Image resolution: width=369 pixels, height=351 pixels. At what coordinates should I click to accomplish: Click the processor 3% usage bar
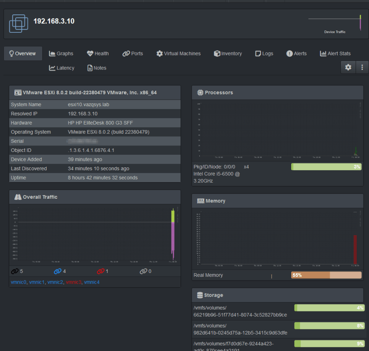point(326,167)
